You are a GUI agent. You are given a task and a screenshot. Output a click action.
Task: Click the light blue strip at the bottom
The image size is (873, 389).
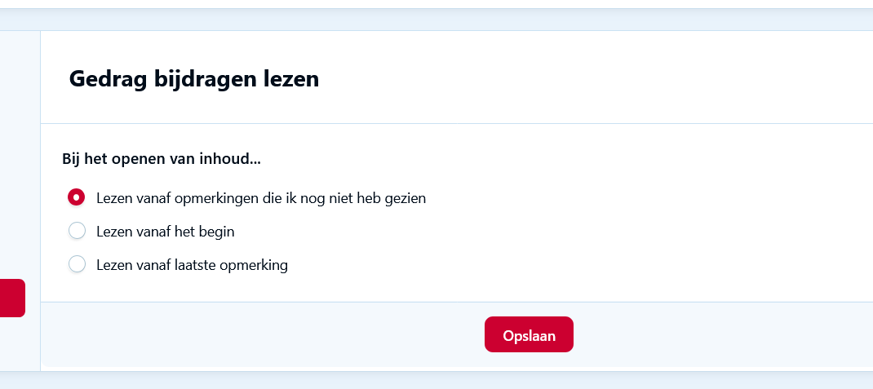click(436, 380)
